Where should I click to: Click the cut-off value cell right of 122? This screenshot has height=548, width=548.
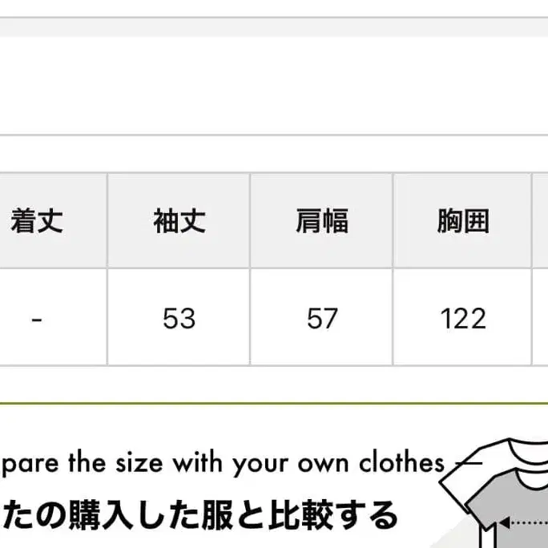click(541, 318)
